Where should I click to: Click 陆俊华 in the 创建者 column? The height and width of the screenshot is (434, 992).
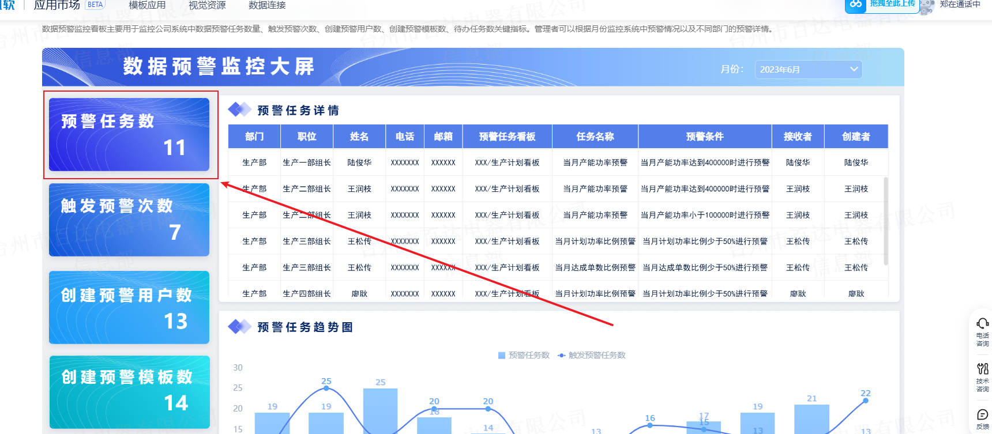click(x=856, y=163)
